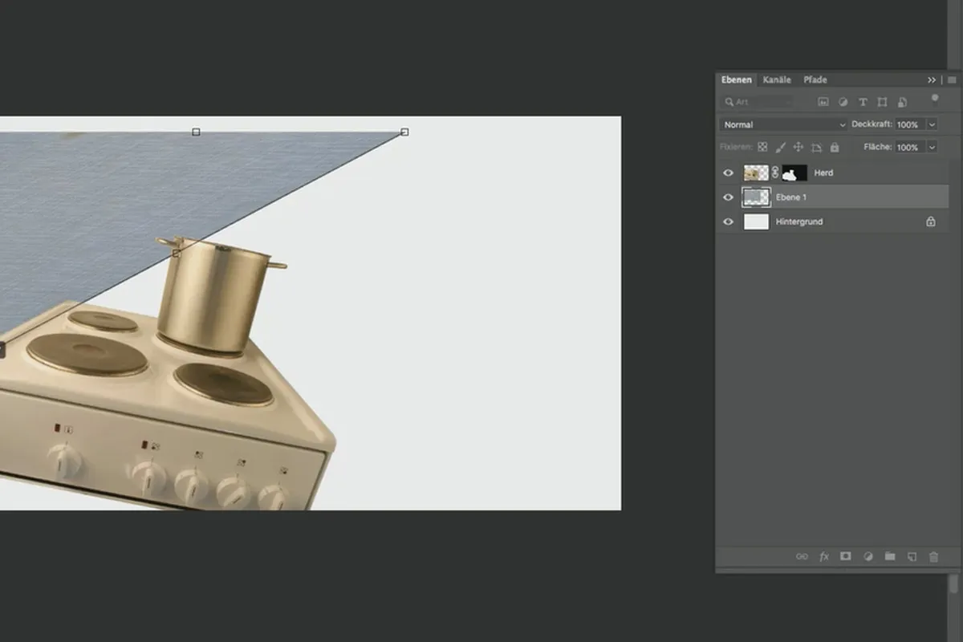Click the Hintergrund layer name
The width and height of the screenshot is (963, 642).
(798, 221)
